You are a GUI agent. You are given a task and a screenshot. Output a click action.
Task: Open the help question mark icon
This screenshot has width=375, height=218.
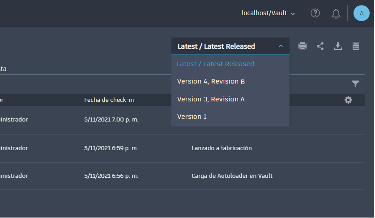[x=315, y=13]
